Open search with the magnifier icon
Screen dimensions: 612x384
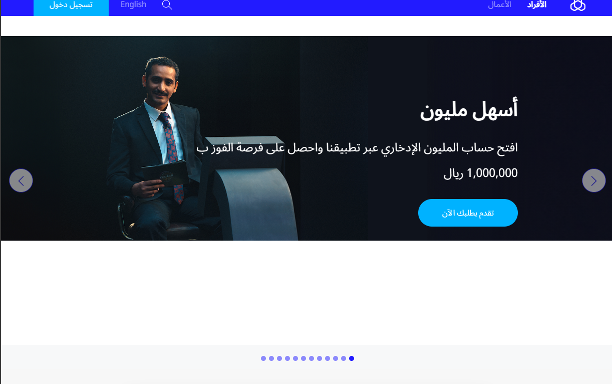(167, 5)
